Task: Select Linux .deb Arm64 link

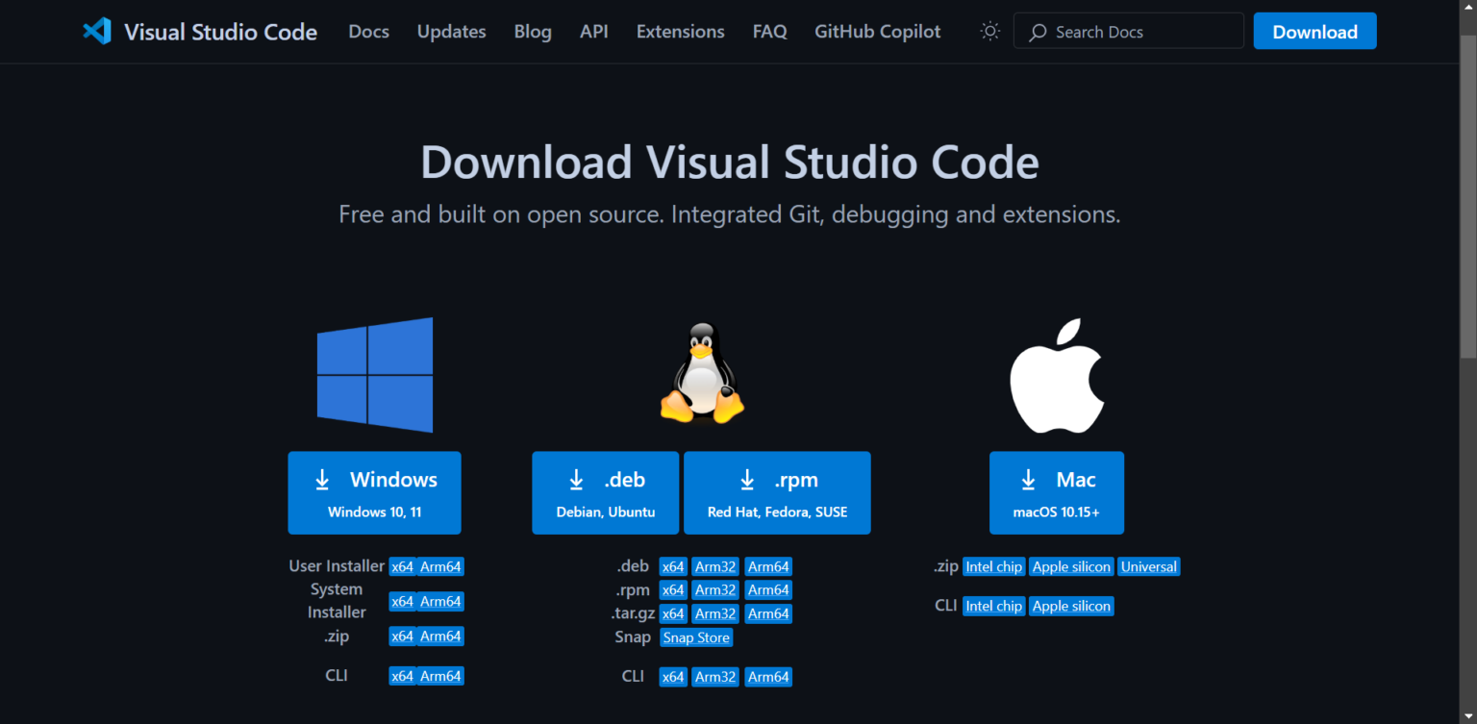Action: point(768,567)
